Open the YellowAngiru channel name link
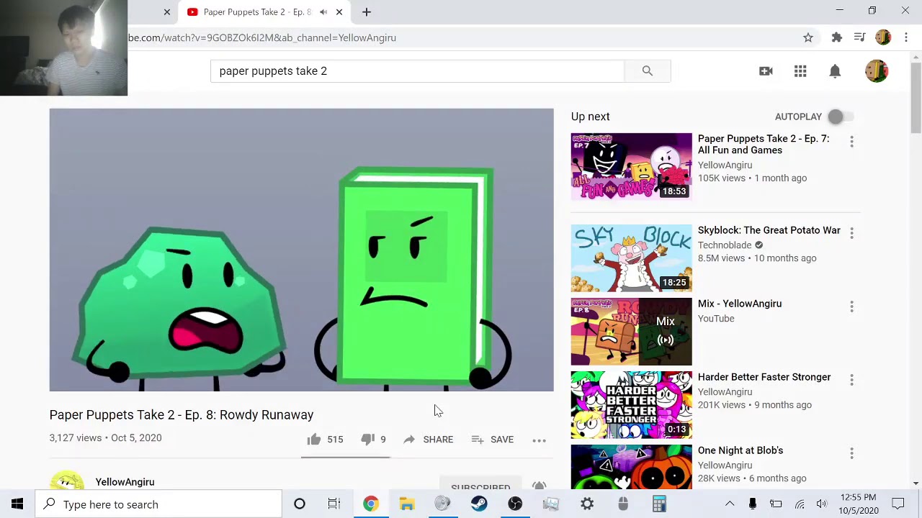 pos(125,482)
